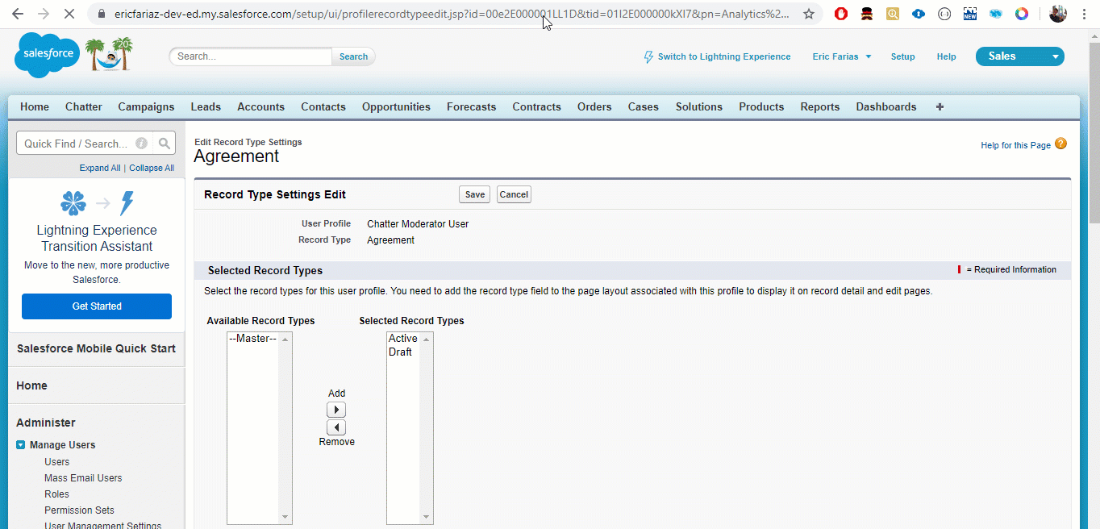Click Help for this Page link

1015,145
